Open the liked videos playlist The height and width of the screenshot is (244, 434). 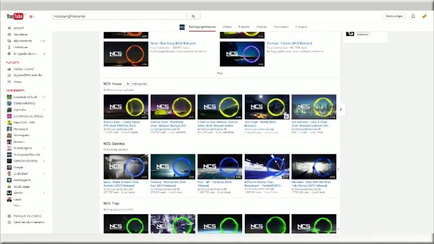click(x=24, y=69)
